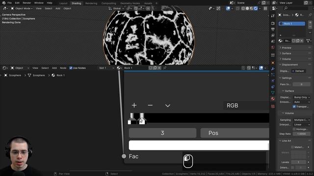314x176 pixels.
Task: Toggle X-ray mode in viewport header
Action: point(237,8)
